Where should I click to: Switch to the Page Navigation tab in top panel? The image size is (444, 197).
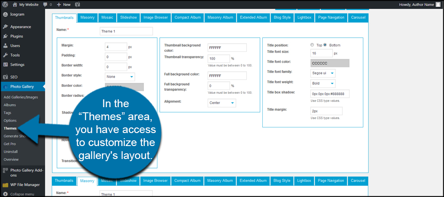(x=331, y=18)
